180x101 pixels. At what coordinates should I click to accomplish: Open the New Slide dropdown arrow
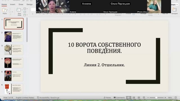tap(22, 10)
